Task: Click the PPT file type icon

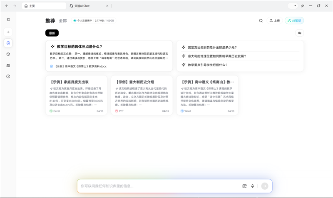Action: click(117, 111)
